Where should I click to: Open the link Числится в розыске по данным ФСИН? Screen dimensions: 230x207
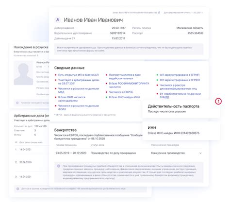pyautogui.click(x=79, y=107)
